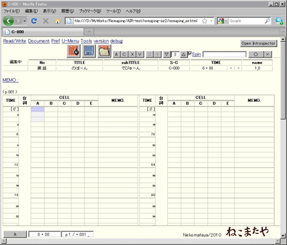Screen dimensions: 287x245
Task: Click the spin value field showing 3
Action: [175, 54]
